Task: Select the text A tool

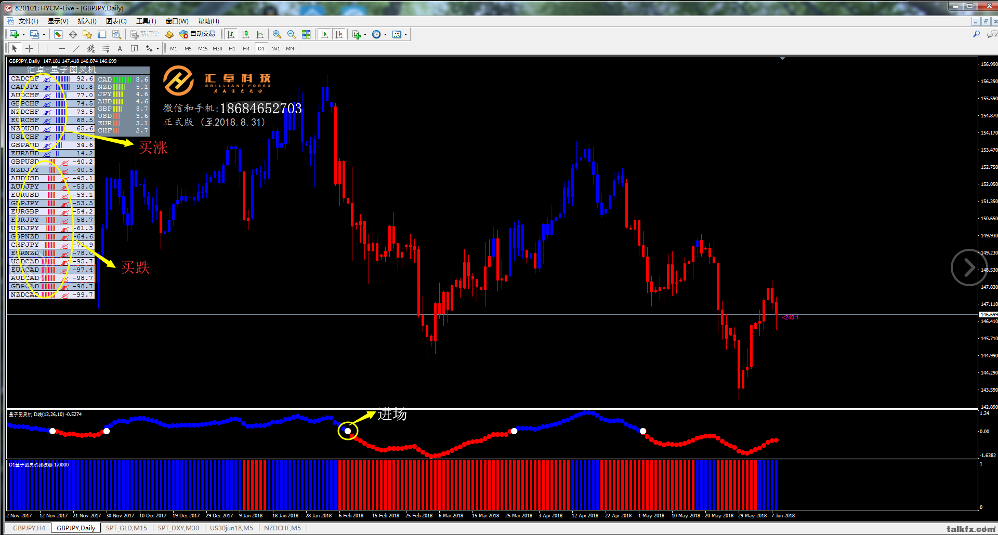Action: 120,48
